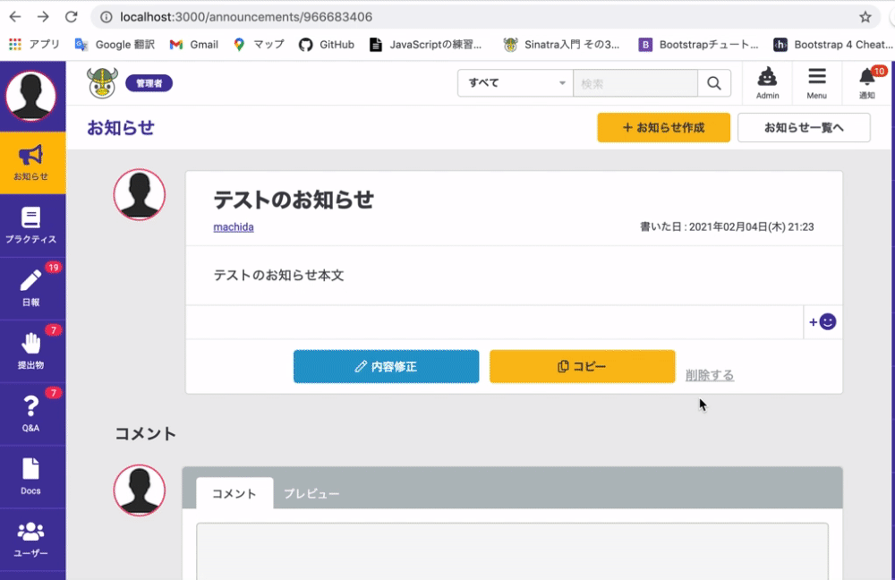Open Admin panel via poop icon
This screenshot has width=895, height=580.
click(767, 82)
